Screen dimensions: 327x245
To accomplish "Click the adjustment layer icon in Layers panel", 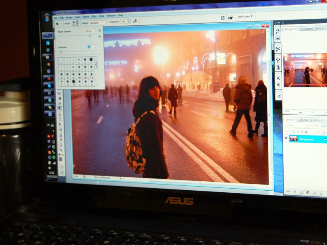I will 307,192.
